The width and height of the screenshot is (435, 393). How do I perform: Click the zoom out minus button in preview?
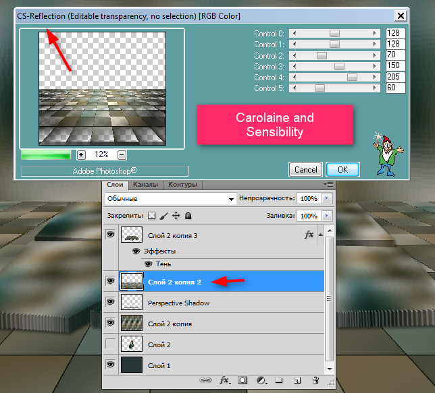[122, 155]
